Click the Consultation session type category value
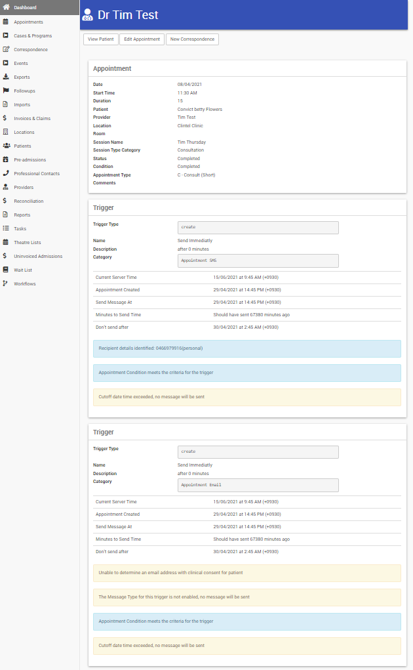Screen dimensions: 413x670 tap(191, 150)
